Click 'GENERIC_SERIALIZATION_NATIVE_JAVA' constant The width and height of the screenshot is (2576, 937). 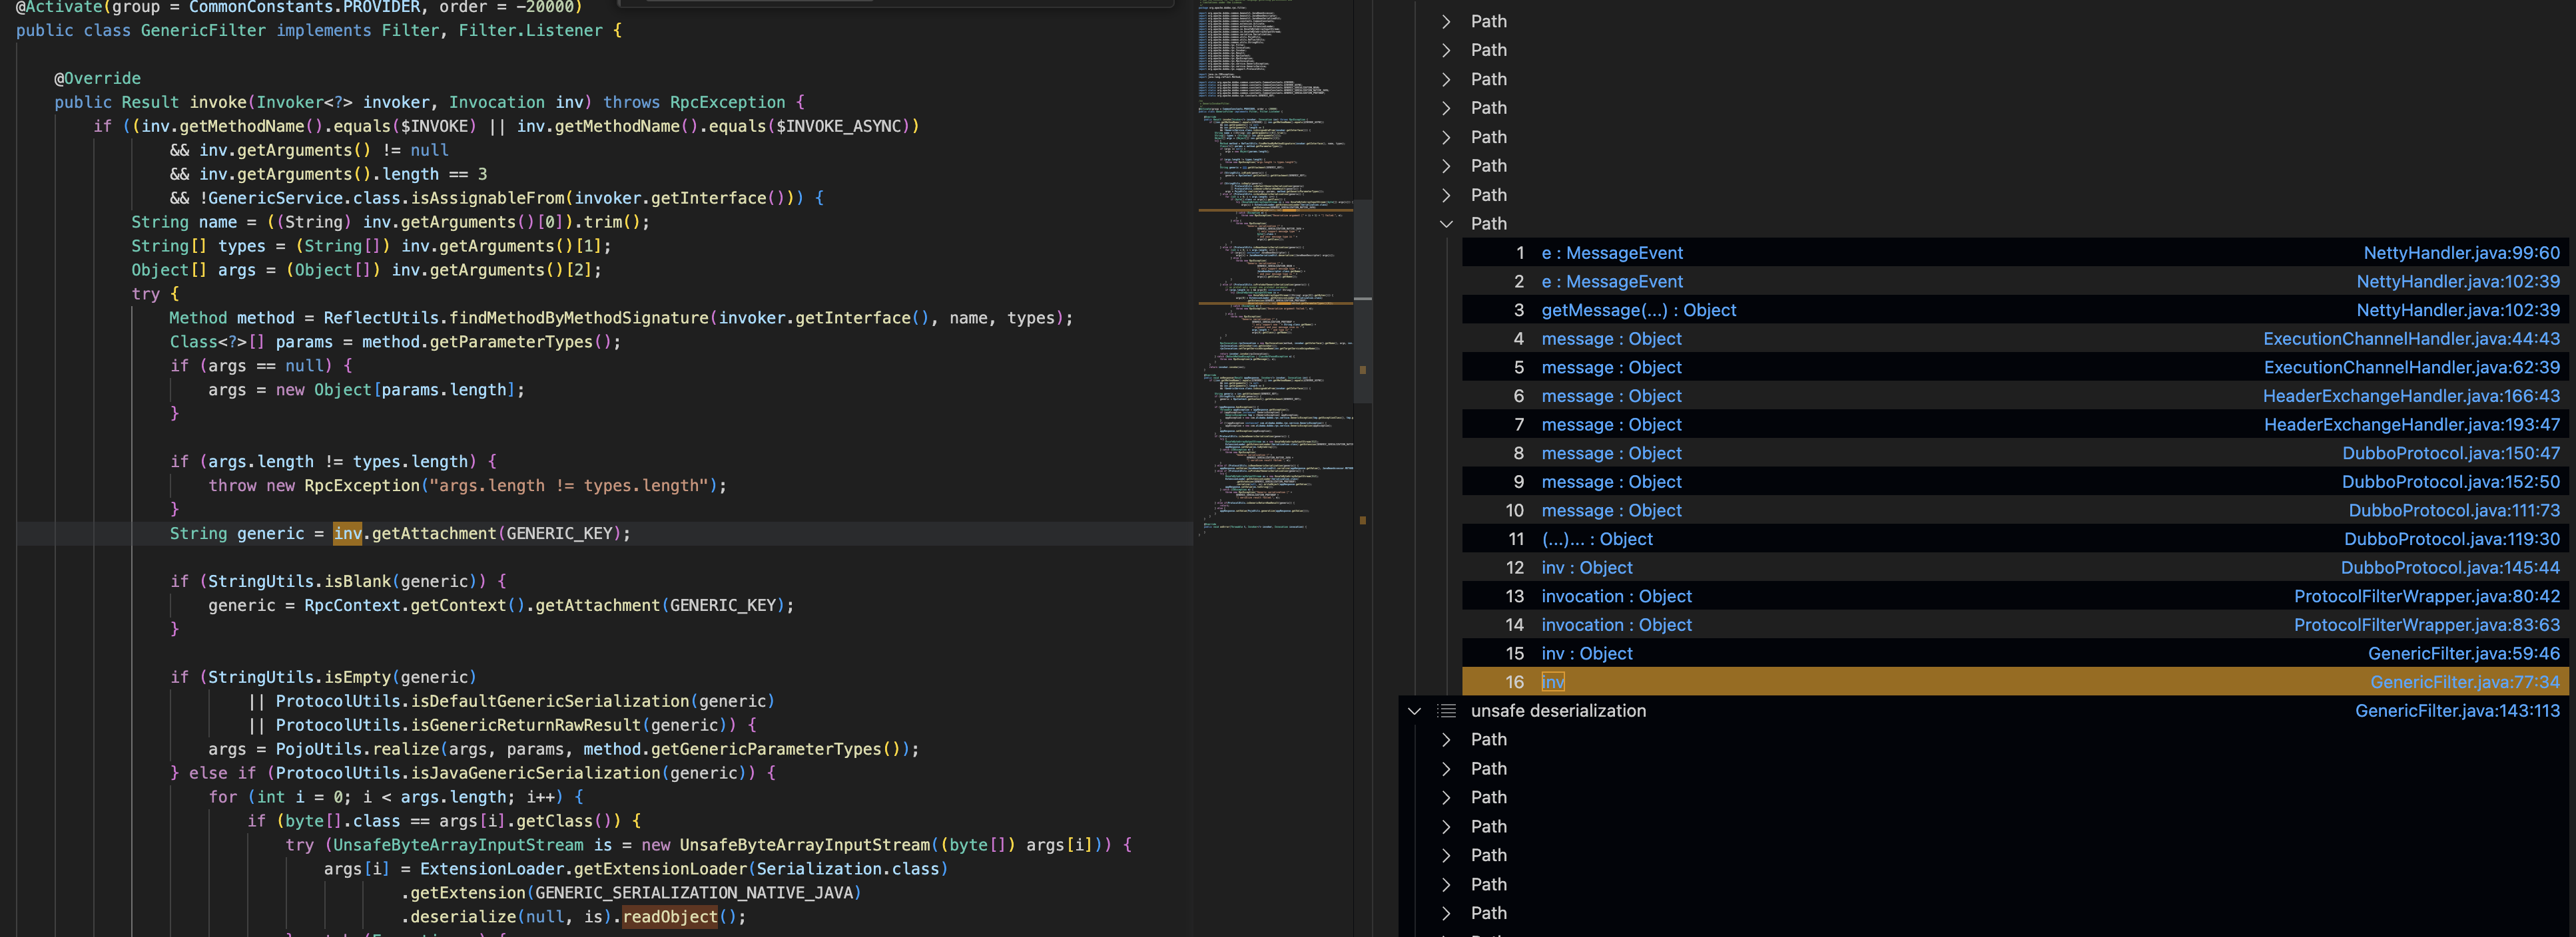coord(693,893)
